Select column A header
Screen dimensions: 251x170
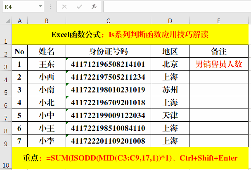pos(20,21)
